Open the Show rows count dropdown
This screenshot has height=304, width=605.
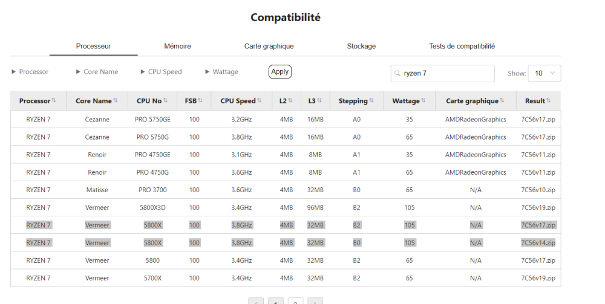(544, 73)
